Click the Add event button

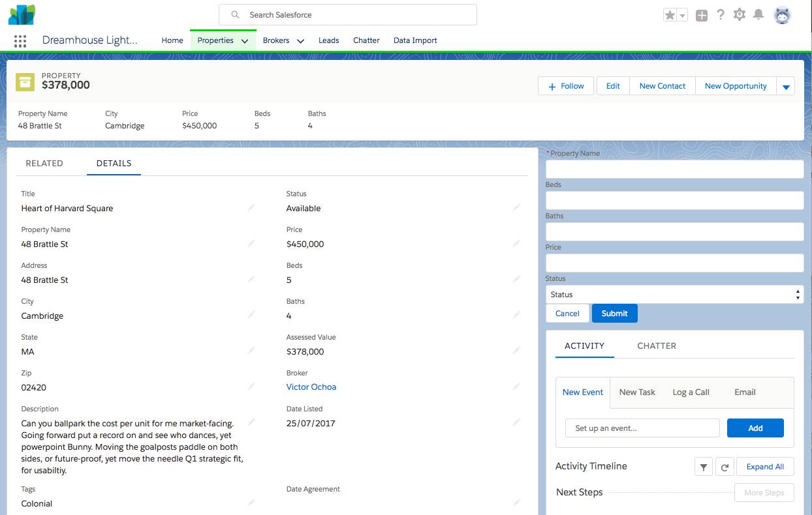pyautogui.click(x=755, y=428)
